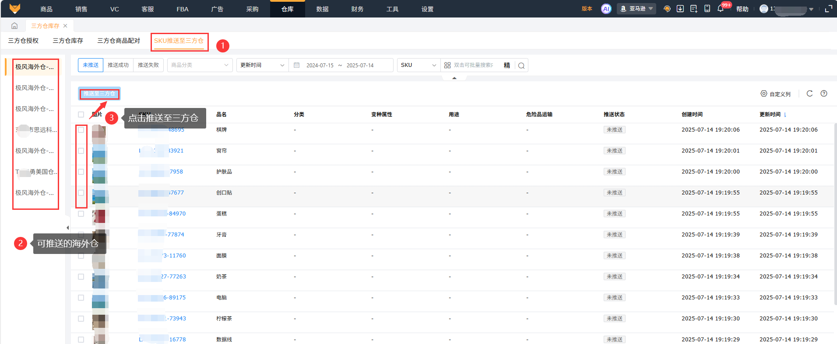This screenshot has width=837, height=344.
Task: Refresh the SKU table list
Action: click(x=809, y=94)
